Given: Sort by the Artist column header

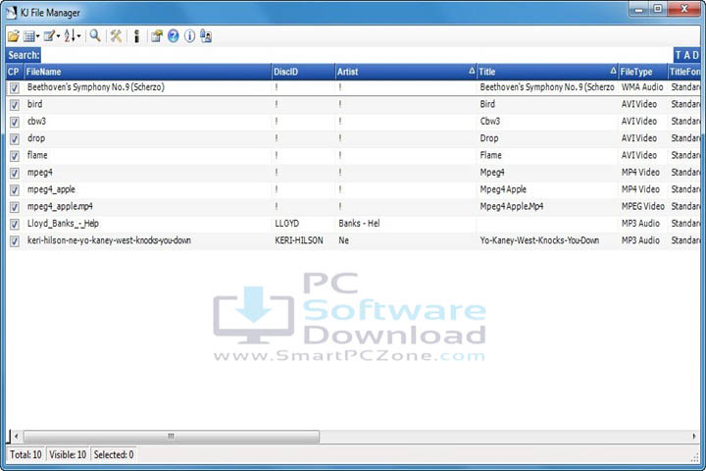Looking at the screenshot, I should click(x=406, y=72).
